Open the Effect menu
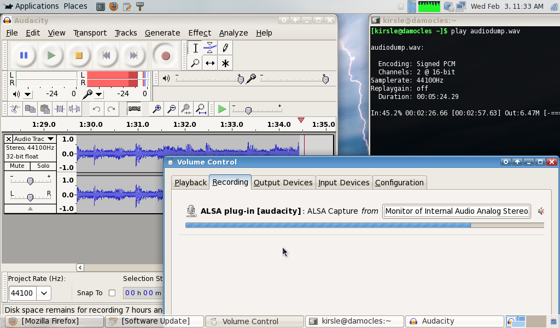This screenshot has height=328, width=560. 200,33
